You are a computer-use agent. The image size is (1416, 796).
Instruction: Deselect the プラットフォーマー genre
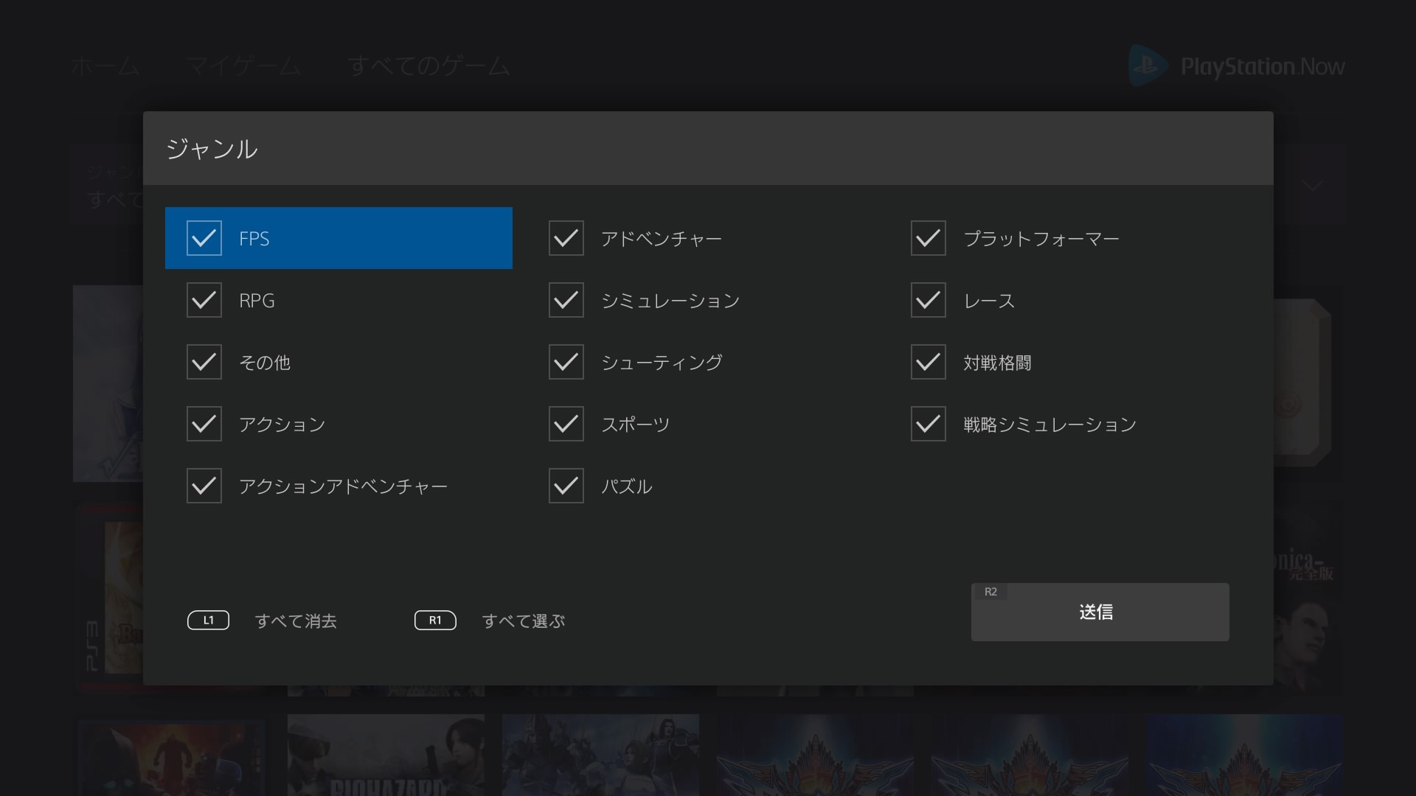(x=928, y=238)
